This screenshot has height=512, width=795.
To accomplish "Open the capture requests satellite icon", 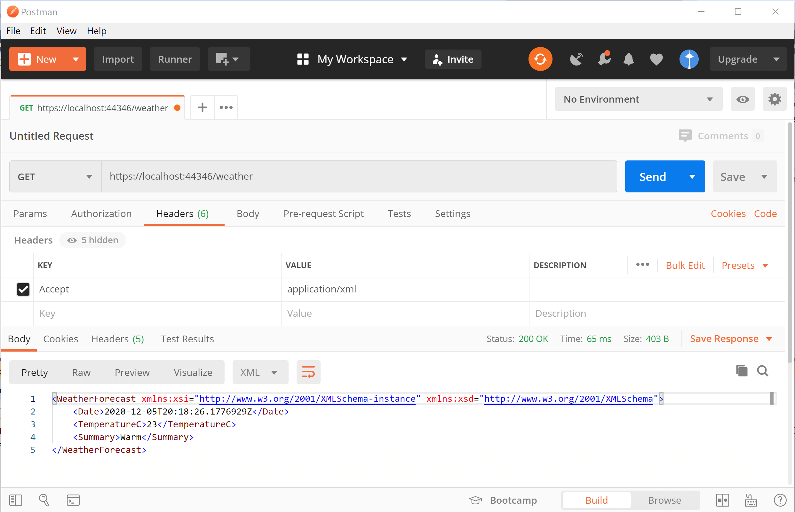I will pos(576,59).
